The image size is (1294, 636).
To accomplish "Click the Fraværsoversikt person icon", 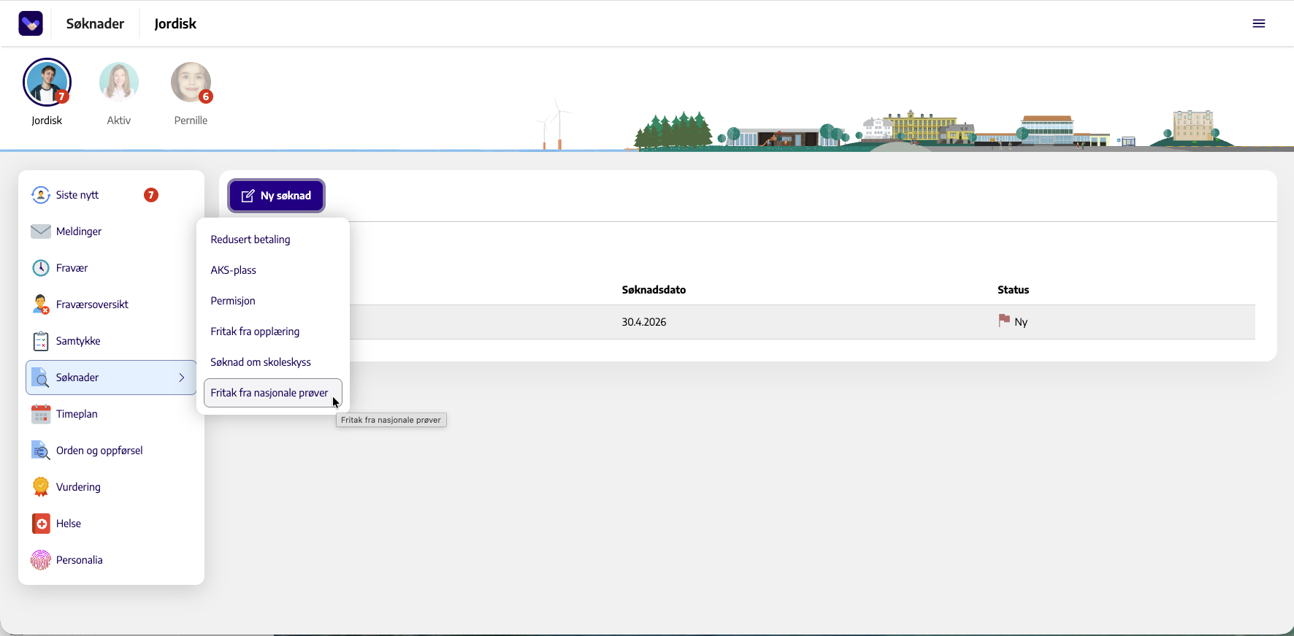I will point(41,304).
